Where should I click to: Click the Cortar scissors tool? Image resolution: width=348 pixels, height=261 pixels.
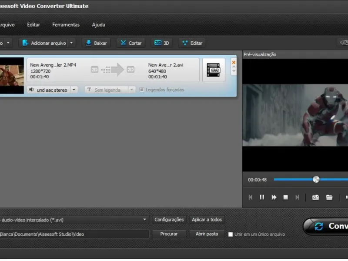click(131, 43)
